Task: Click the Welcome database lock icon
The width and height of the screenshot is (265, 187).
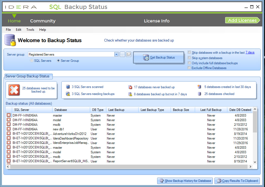Action: click(x=10, y=40)
